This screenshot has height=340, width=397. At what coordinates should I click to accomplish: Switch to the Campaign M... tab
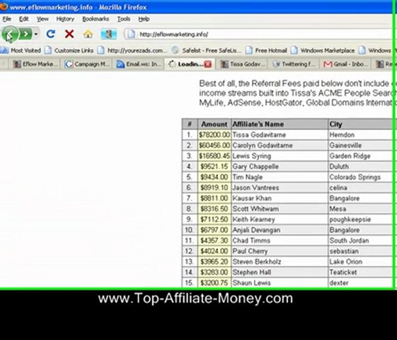[x=87, y=64]
